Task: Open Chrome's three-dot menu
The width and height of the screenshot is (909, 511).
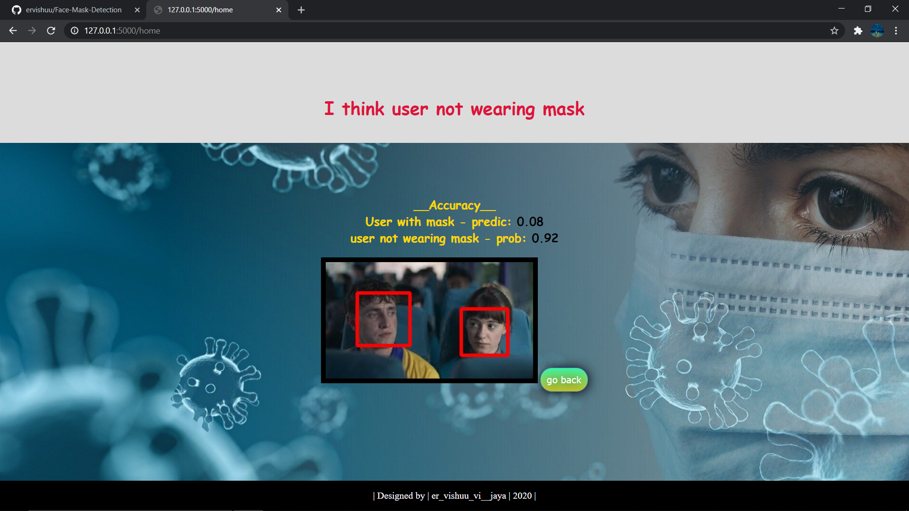Action: click(x=896, y=30)
